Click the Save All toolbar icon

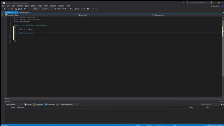(21, 9)
